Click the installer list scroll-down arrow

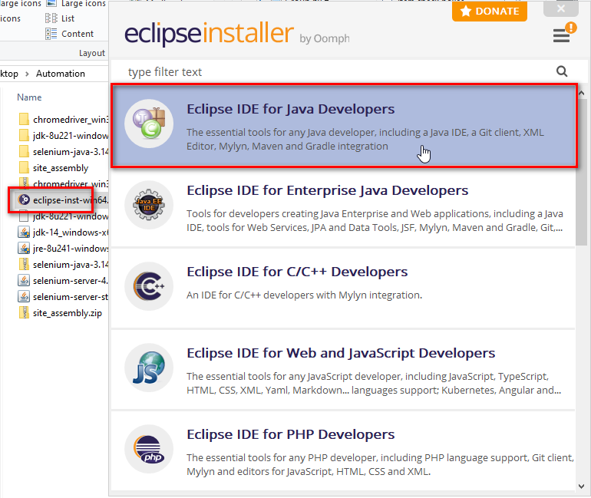[581, 486]
